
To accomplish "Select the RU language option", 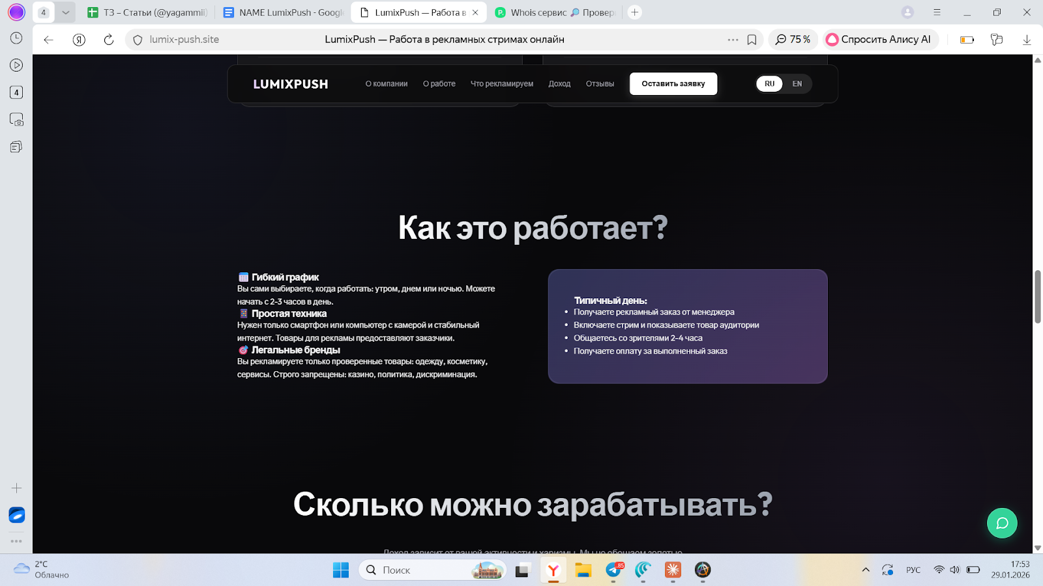I will [769, 84].
